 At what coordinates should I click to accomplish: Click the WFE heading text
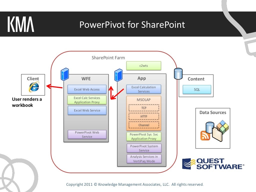point(86,79)
